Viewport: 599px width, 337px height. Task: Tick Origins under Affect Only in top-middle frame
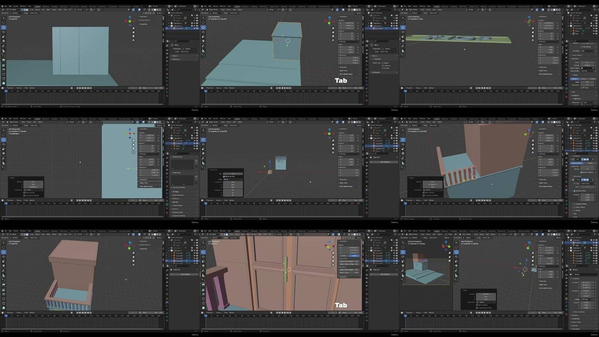(x=383, y=63)
